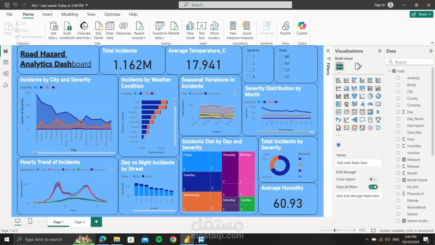Switch to Report view in left sidebar
Viewport: 435px width, 245px height.
(x=5, y=51)
